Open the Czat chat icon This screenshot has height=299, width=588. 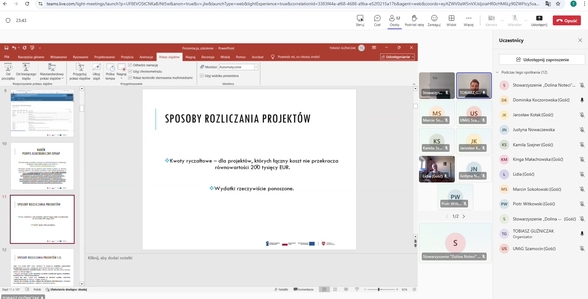[377, 19]
